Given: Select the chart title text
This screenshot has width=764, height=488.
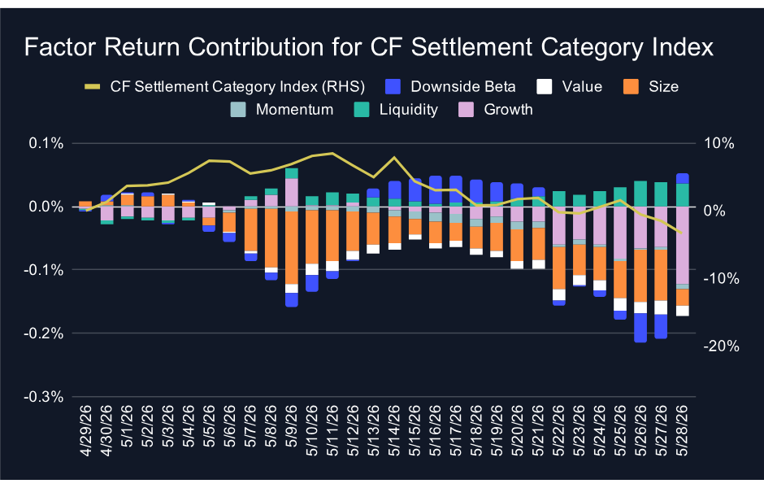Looking at the screenshot, I should 369,47.
